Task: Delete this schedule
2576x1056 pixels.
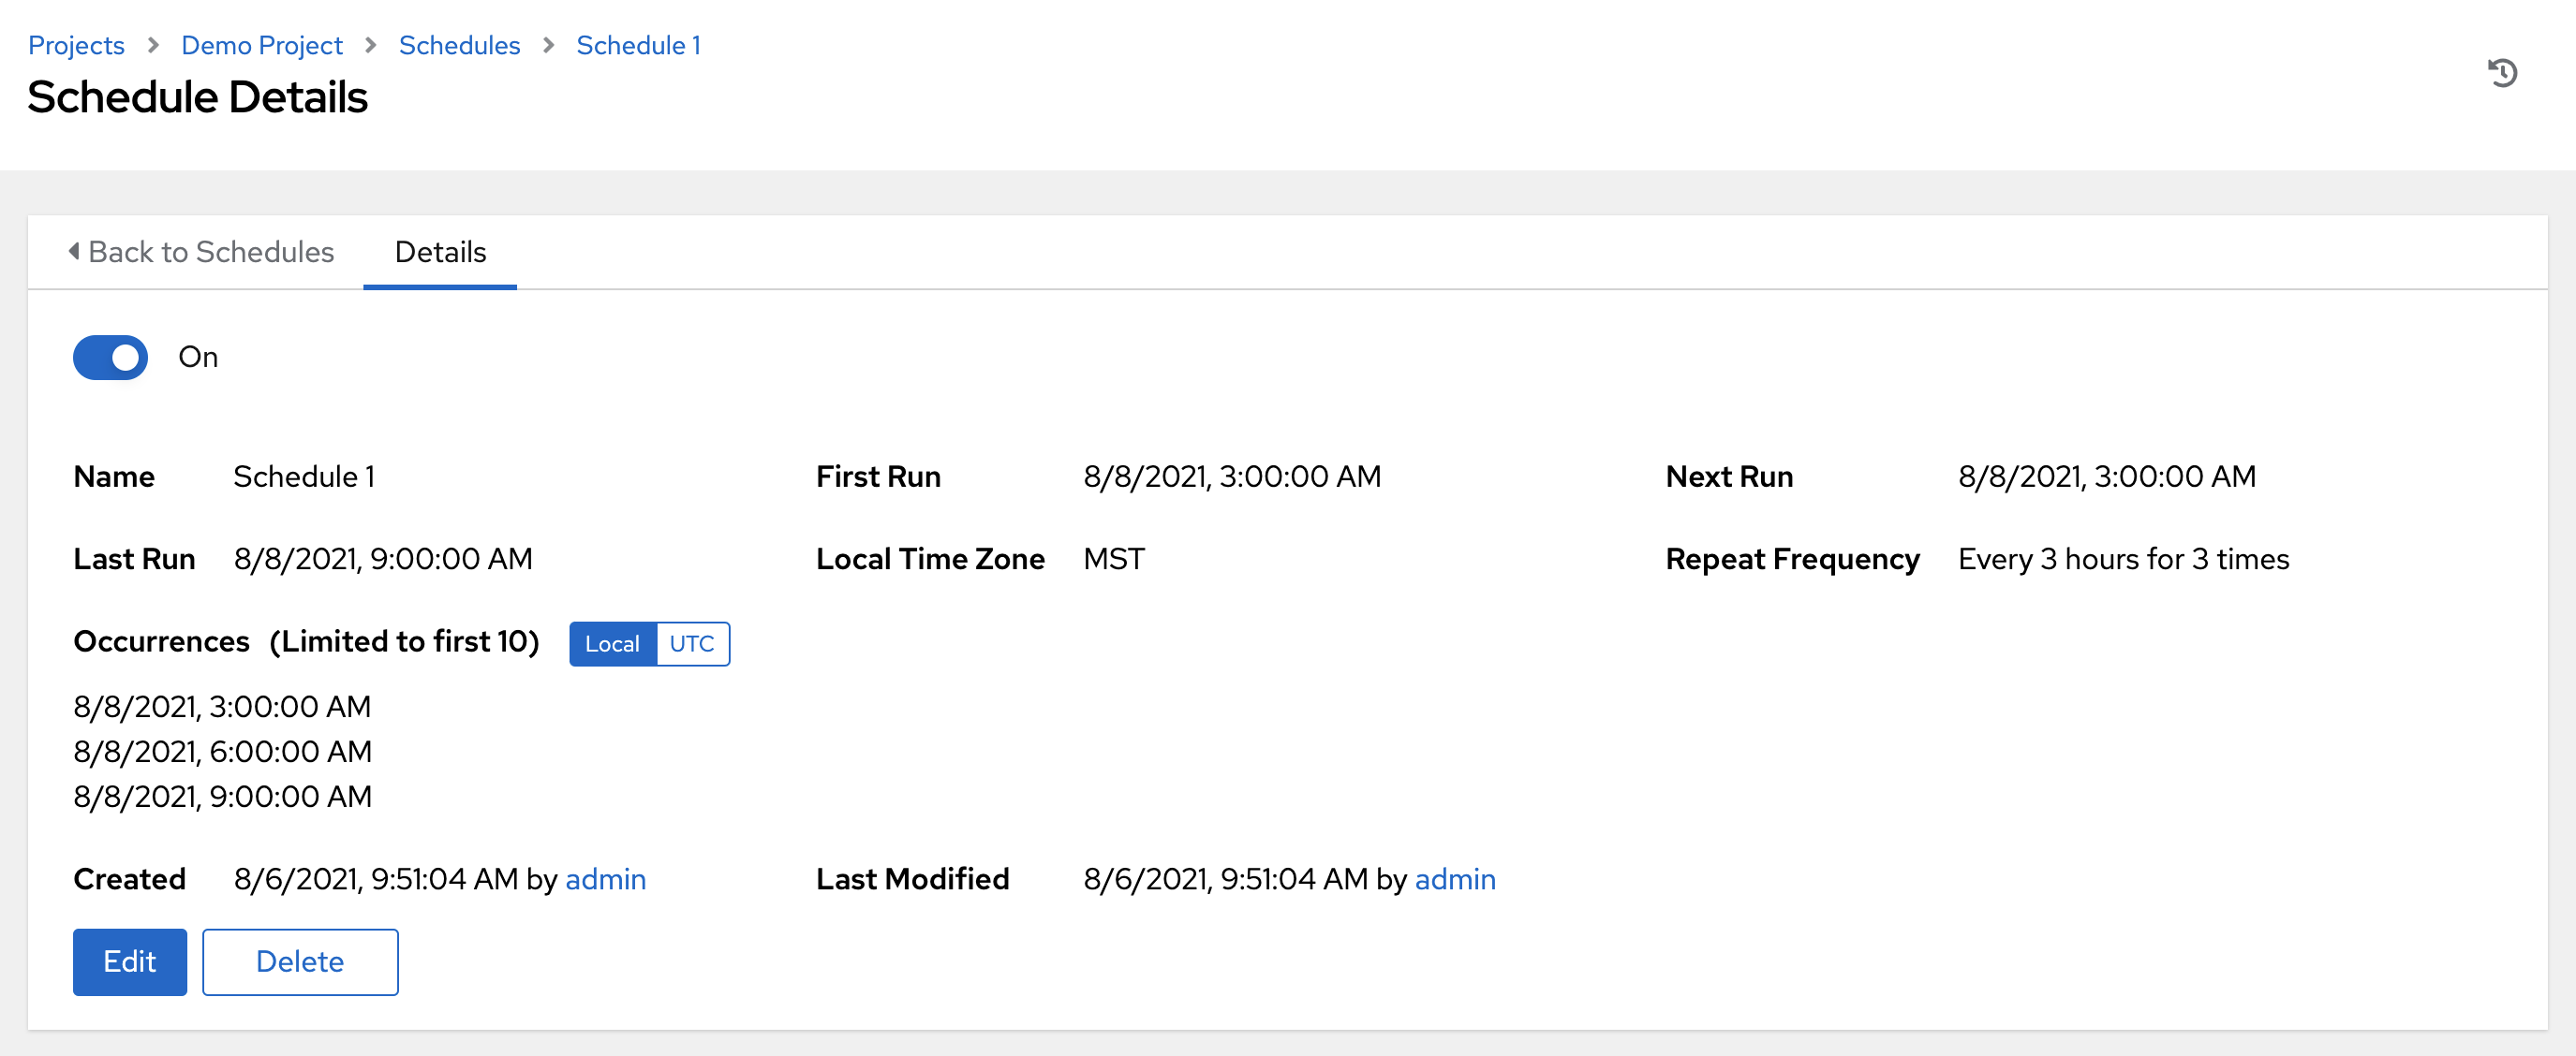Action: tap(300, 961)
